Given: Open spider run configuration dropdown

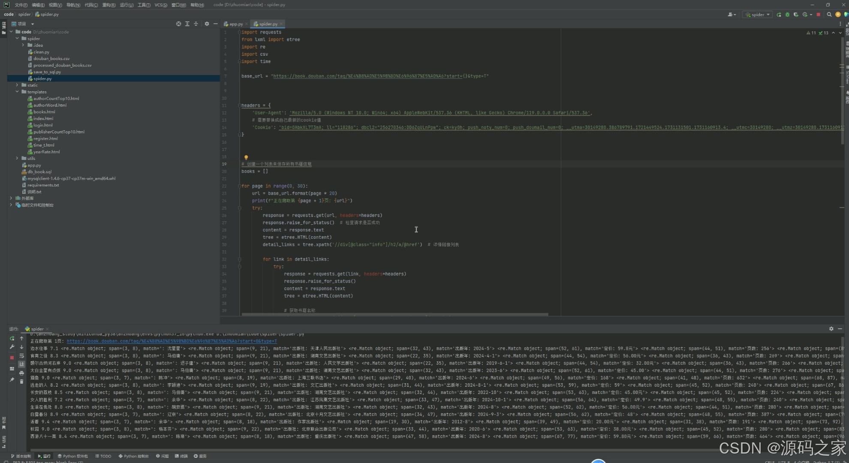Looking at the screenshot, I should coord(758,15).
